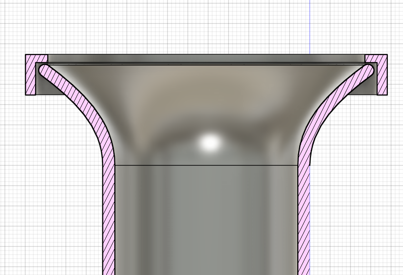Pick the rounded lip tip of left flare

[x=43, y=69]
